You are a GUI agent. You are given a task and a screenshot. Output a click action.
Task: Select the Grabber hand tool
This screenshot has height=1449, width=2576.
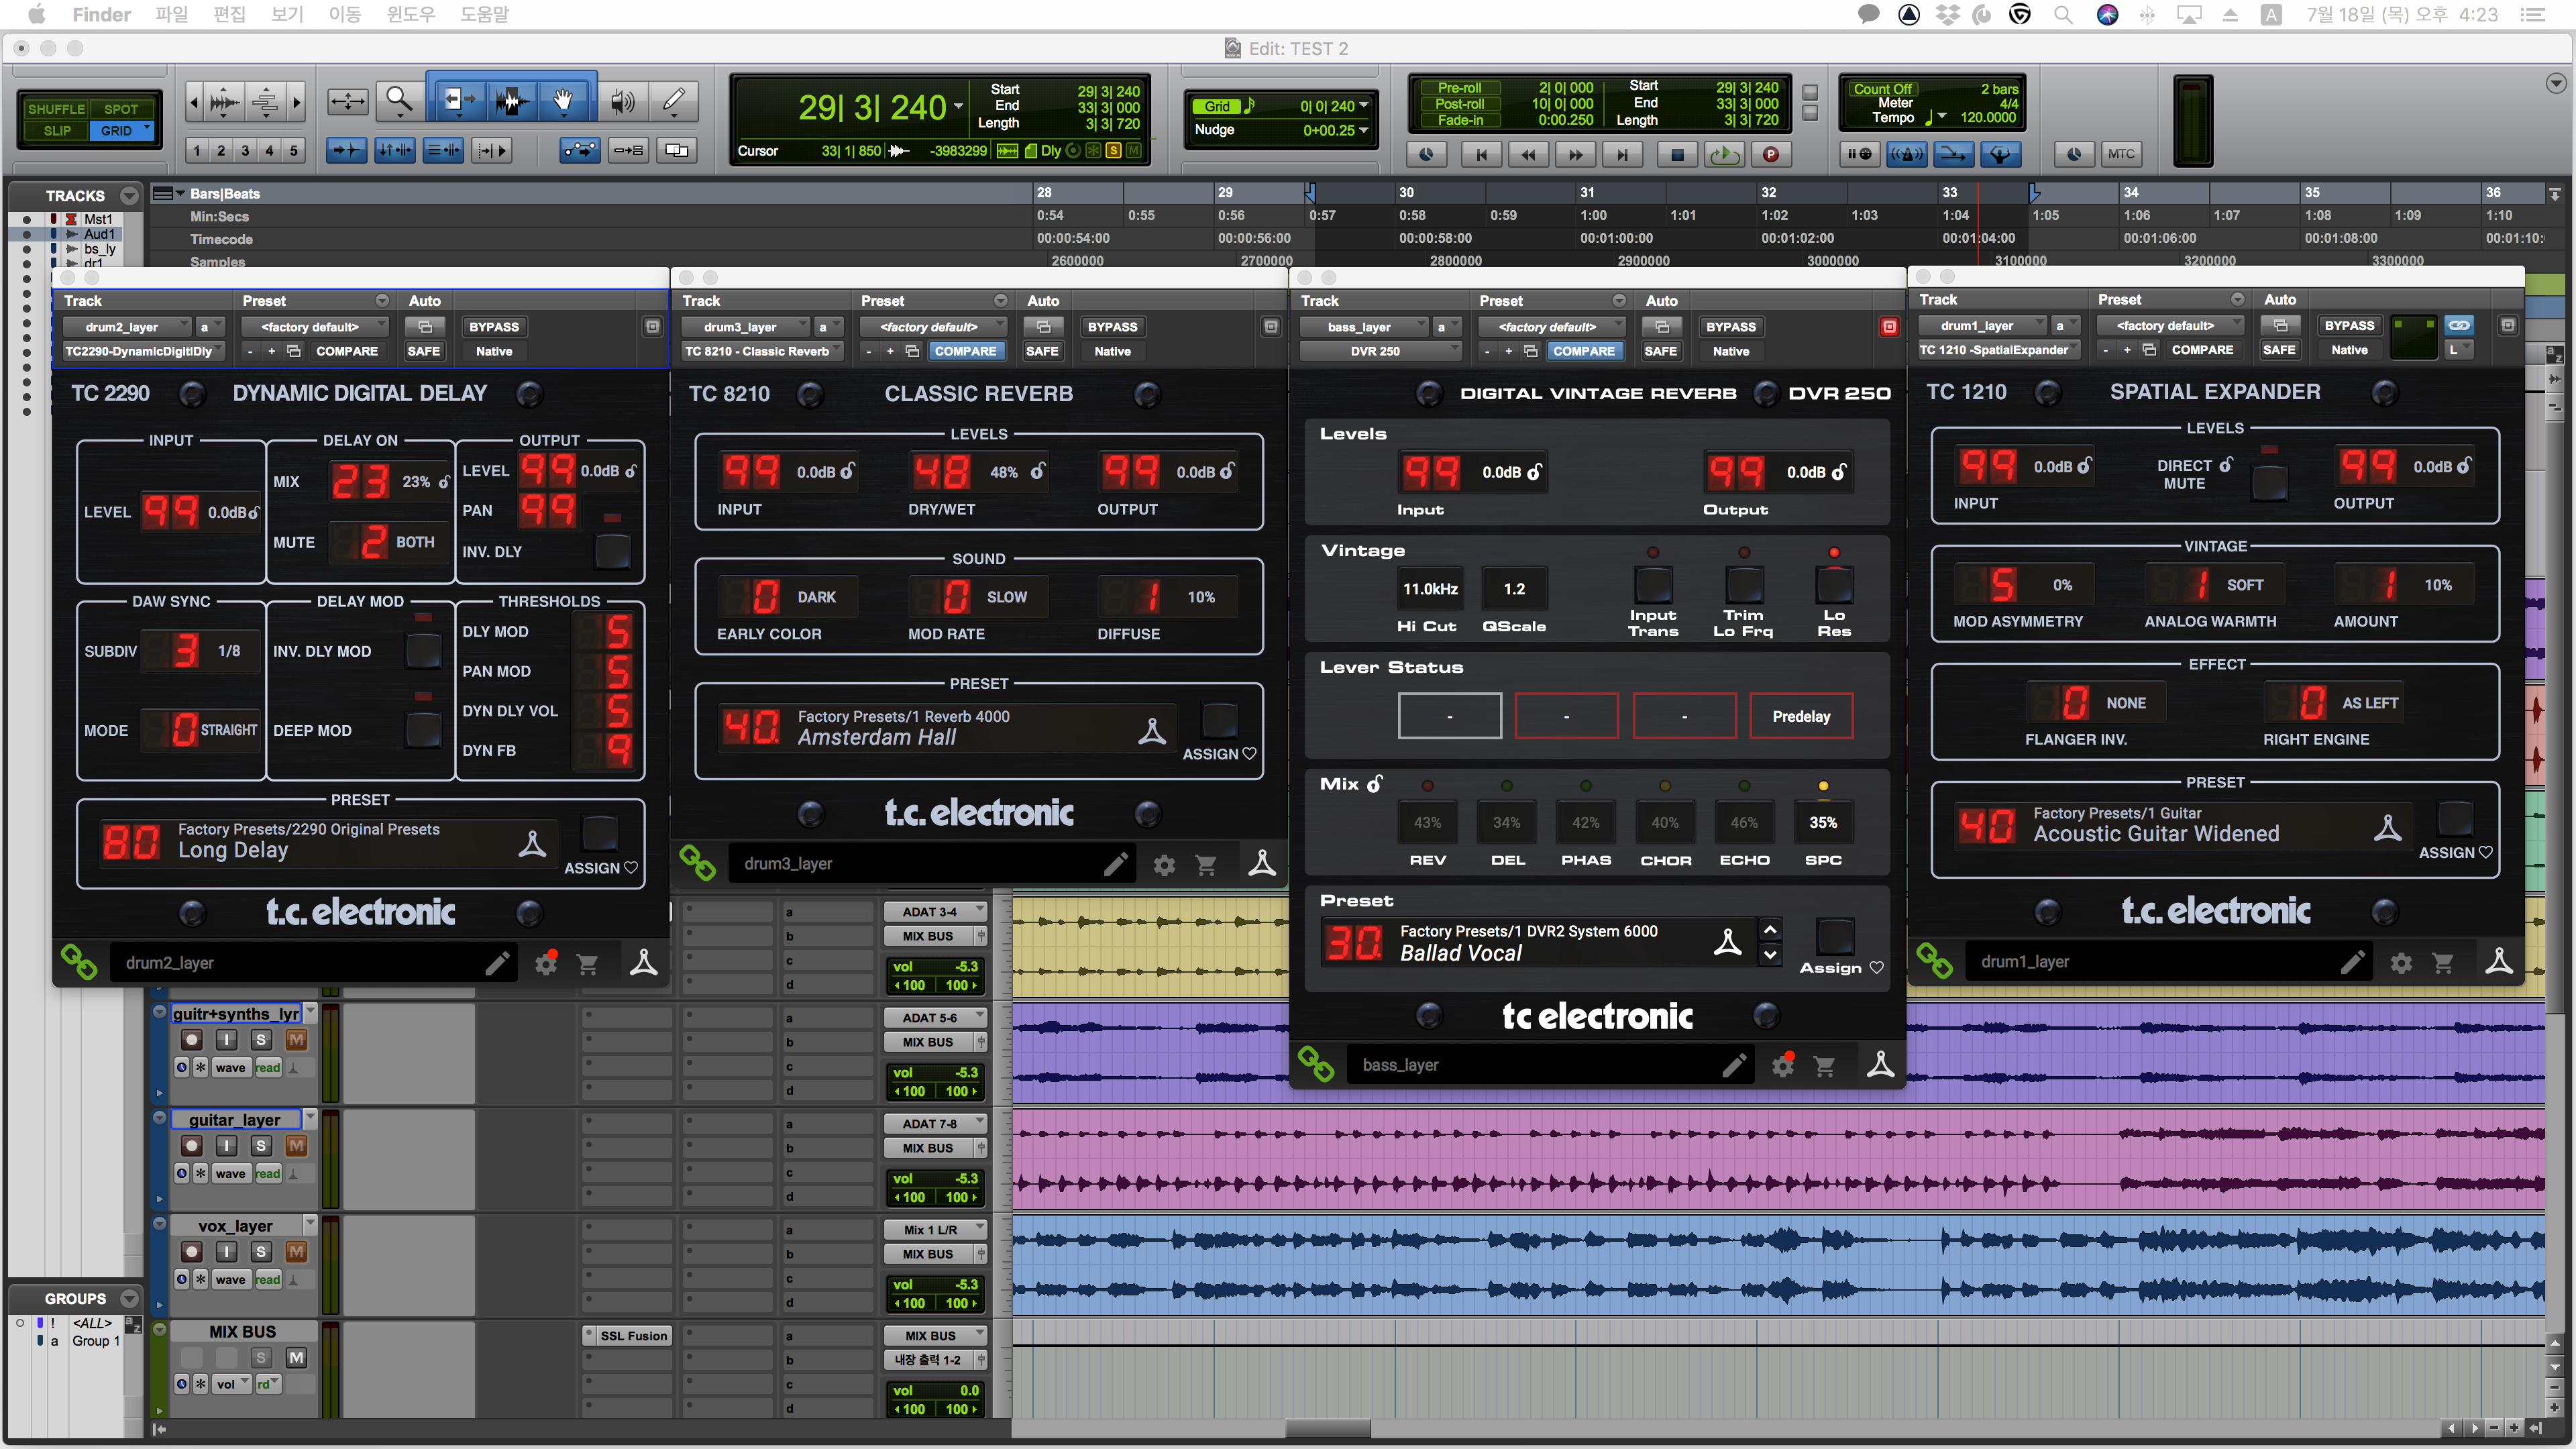(x=563, y=100)
